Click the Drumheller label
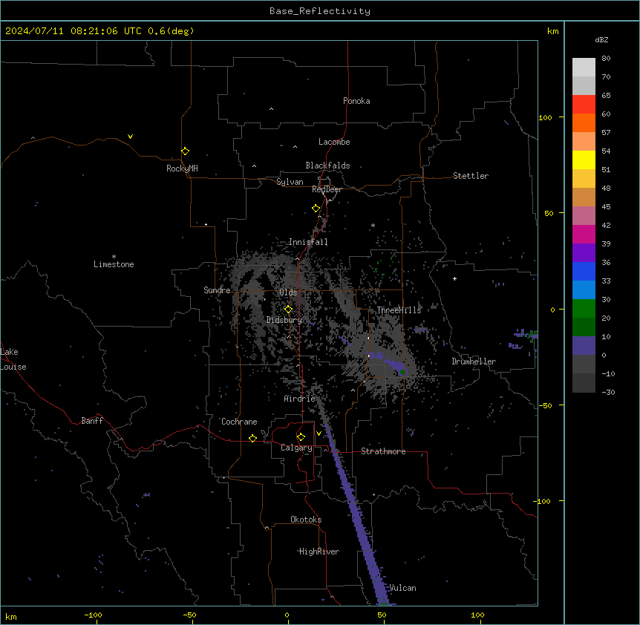Viewport: 640px width, 625px height. 474,361
